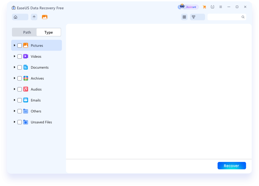The width and height of the screenshot is (259, 186).
Task: Click the Recover button
Action: [x=231, y=165]
